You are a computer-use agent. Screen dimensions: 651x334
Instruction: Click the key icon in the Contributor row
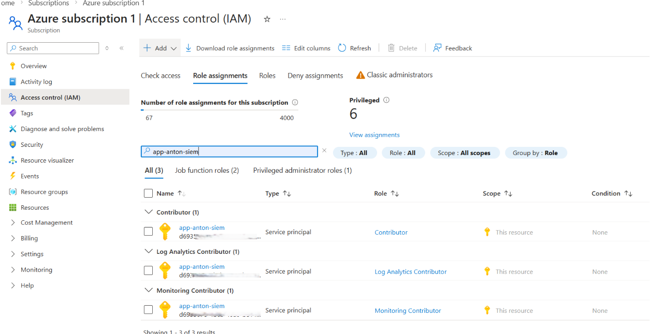click(165, 232)
